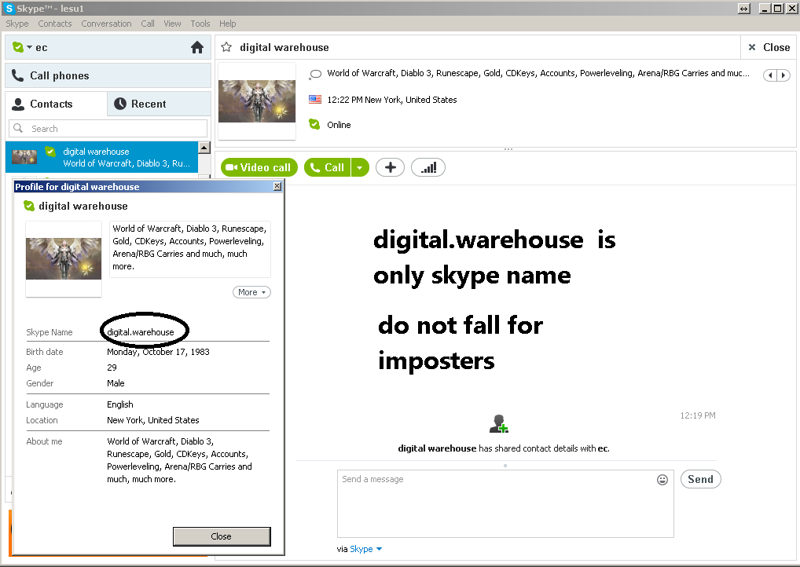
Task: Open the Contacts menu
Action: [x=54, y=24]
